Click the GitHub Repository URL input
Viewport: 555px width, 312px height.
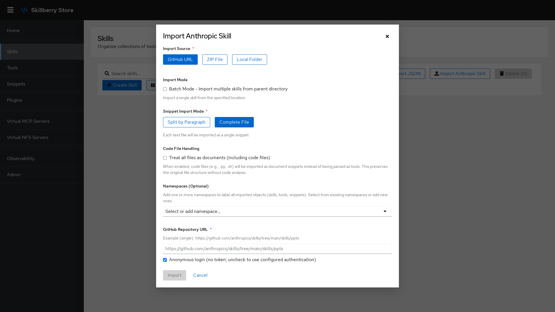(x=277, y=249)
